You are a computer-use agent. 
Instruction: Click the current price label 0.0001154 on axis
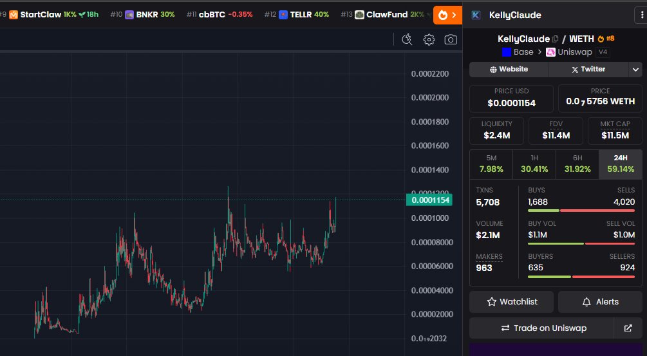(429, 200)
